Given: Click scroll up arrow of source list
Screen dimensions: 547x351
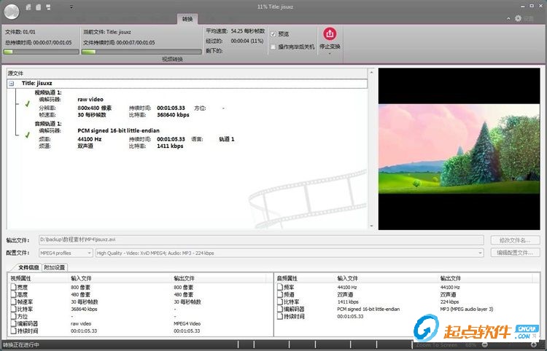Looking at the screenshot, I should (371, 72).
